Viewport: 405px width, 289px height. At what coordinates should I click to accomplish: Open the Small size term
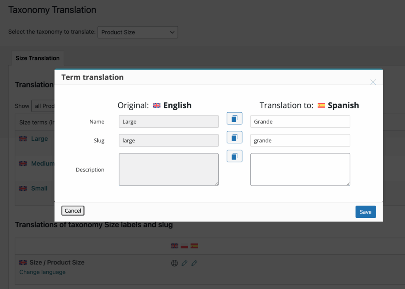coord(39,189)
